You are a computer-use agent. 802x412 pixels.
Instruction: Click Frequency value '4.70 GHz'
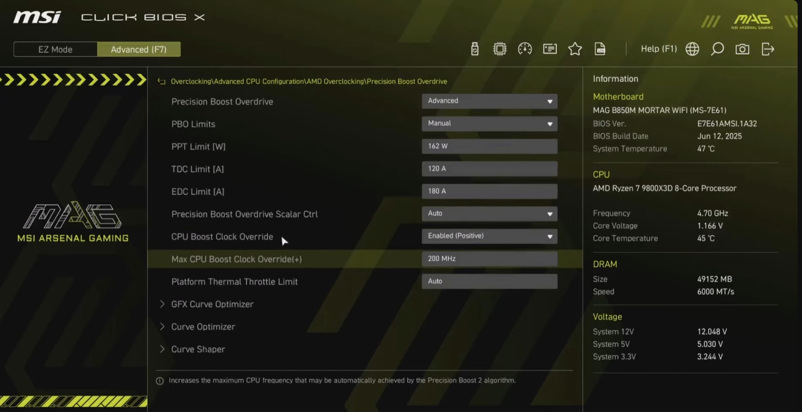coord(713,213)
